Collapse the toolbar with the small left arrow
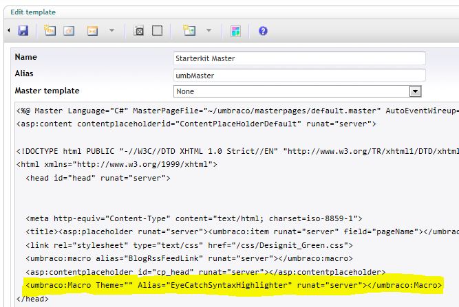 click(9, 30)
